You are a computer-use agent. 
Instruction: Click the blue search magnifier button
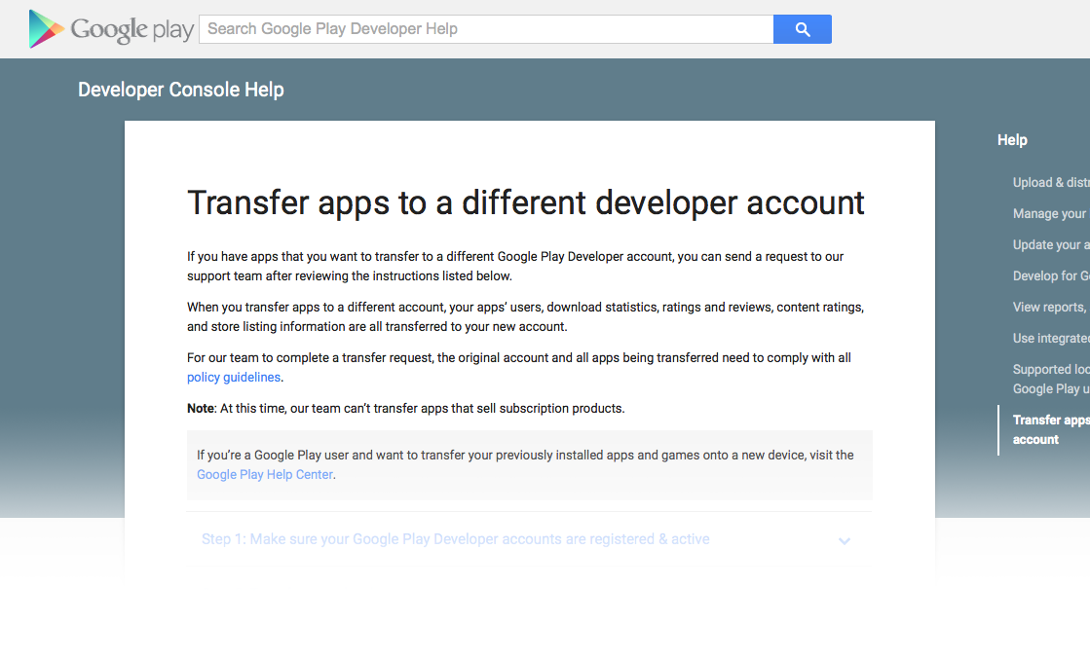pyautogui.click(x=803, y=29)
